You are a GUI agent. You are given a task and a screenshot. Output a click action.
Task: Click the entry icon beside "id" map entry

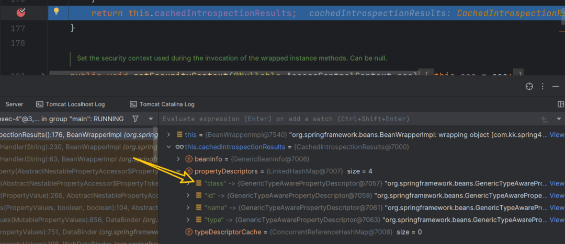[199, 195]
